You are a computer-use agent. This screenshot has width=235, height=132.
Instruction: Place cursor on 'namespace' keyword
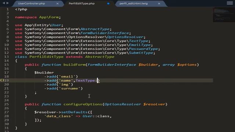[x=26, y=17]
